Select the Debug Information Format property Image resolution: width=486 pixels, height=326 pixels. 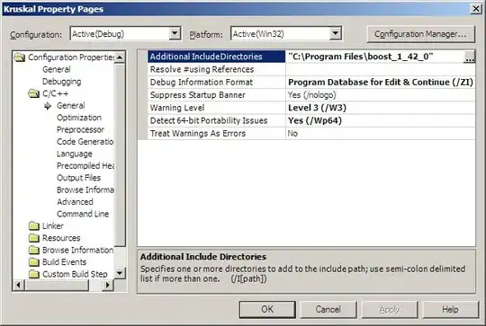point(216,83)
